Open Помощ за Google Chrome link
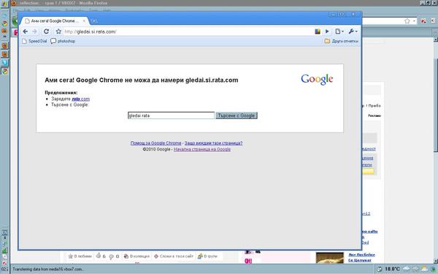Image resolution: width=438 pixels, height=274 pixels. click(x=156, y=143)
